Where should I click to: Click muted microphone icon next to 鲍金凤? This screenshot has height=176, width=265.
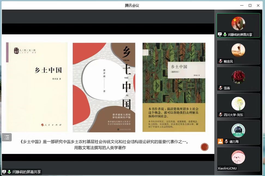pyautogui.click(x=221, y=61)
